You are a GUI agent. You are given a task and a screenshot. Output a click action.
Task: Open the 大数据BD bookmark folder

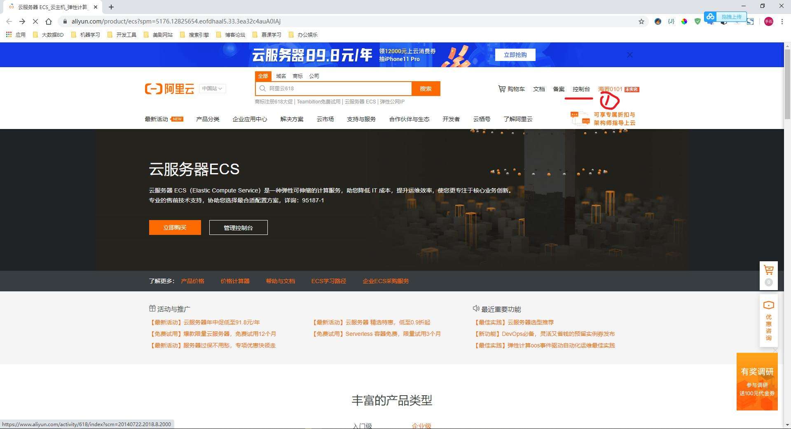[x=48, y=35]
